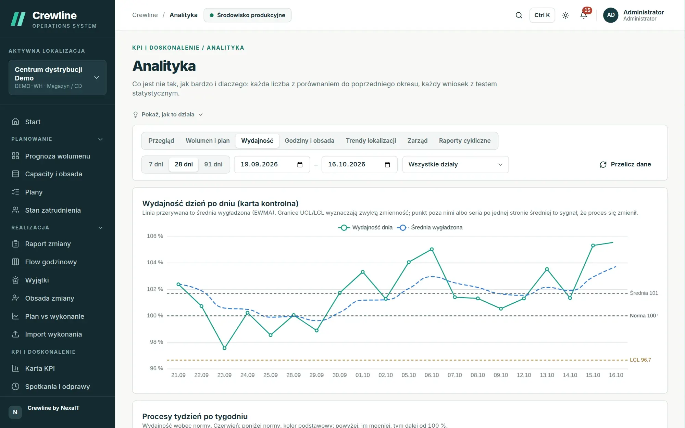
Task: Click the Crewline slashes logo
Action: pos(18,19)
